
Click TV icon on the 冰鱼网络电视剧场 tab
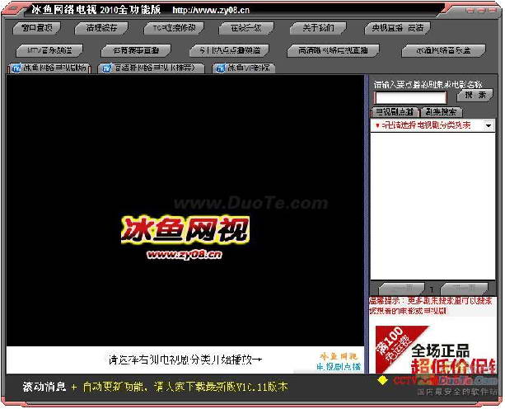point(16,68)
